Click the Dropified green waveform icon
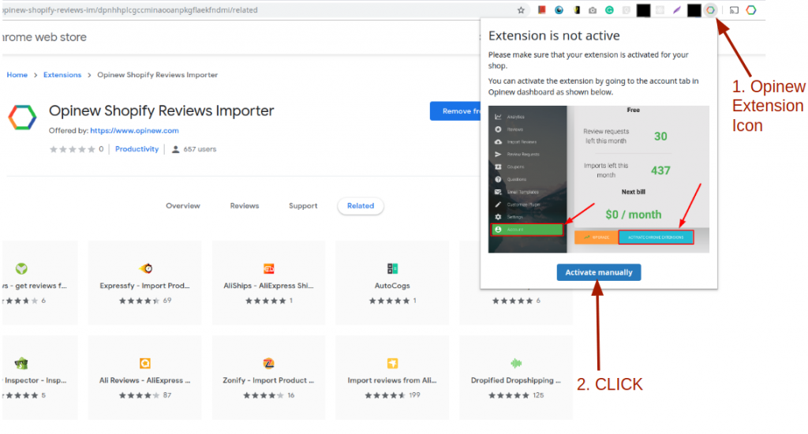Viewport: 808px width, 434px height. [x=516, y=364]
